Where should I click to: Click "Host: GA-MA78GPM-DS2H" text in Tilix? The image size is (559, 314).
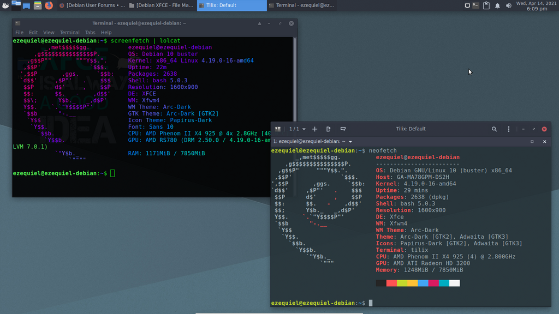coord(413,177)
